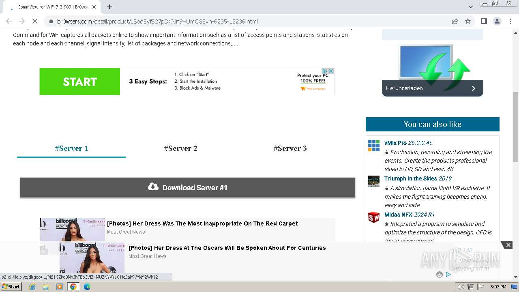This screenshot has width=519, height=292.
Task: Launch Internet Explorer from taskbar
Action: click(x=32, y=287)
